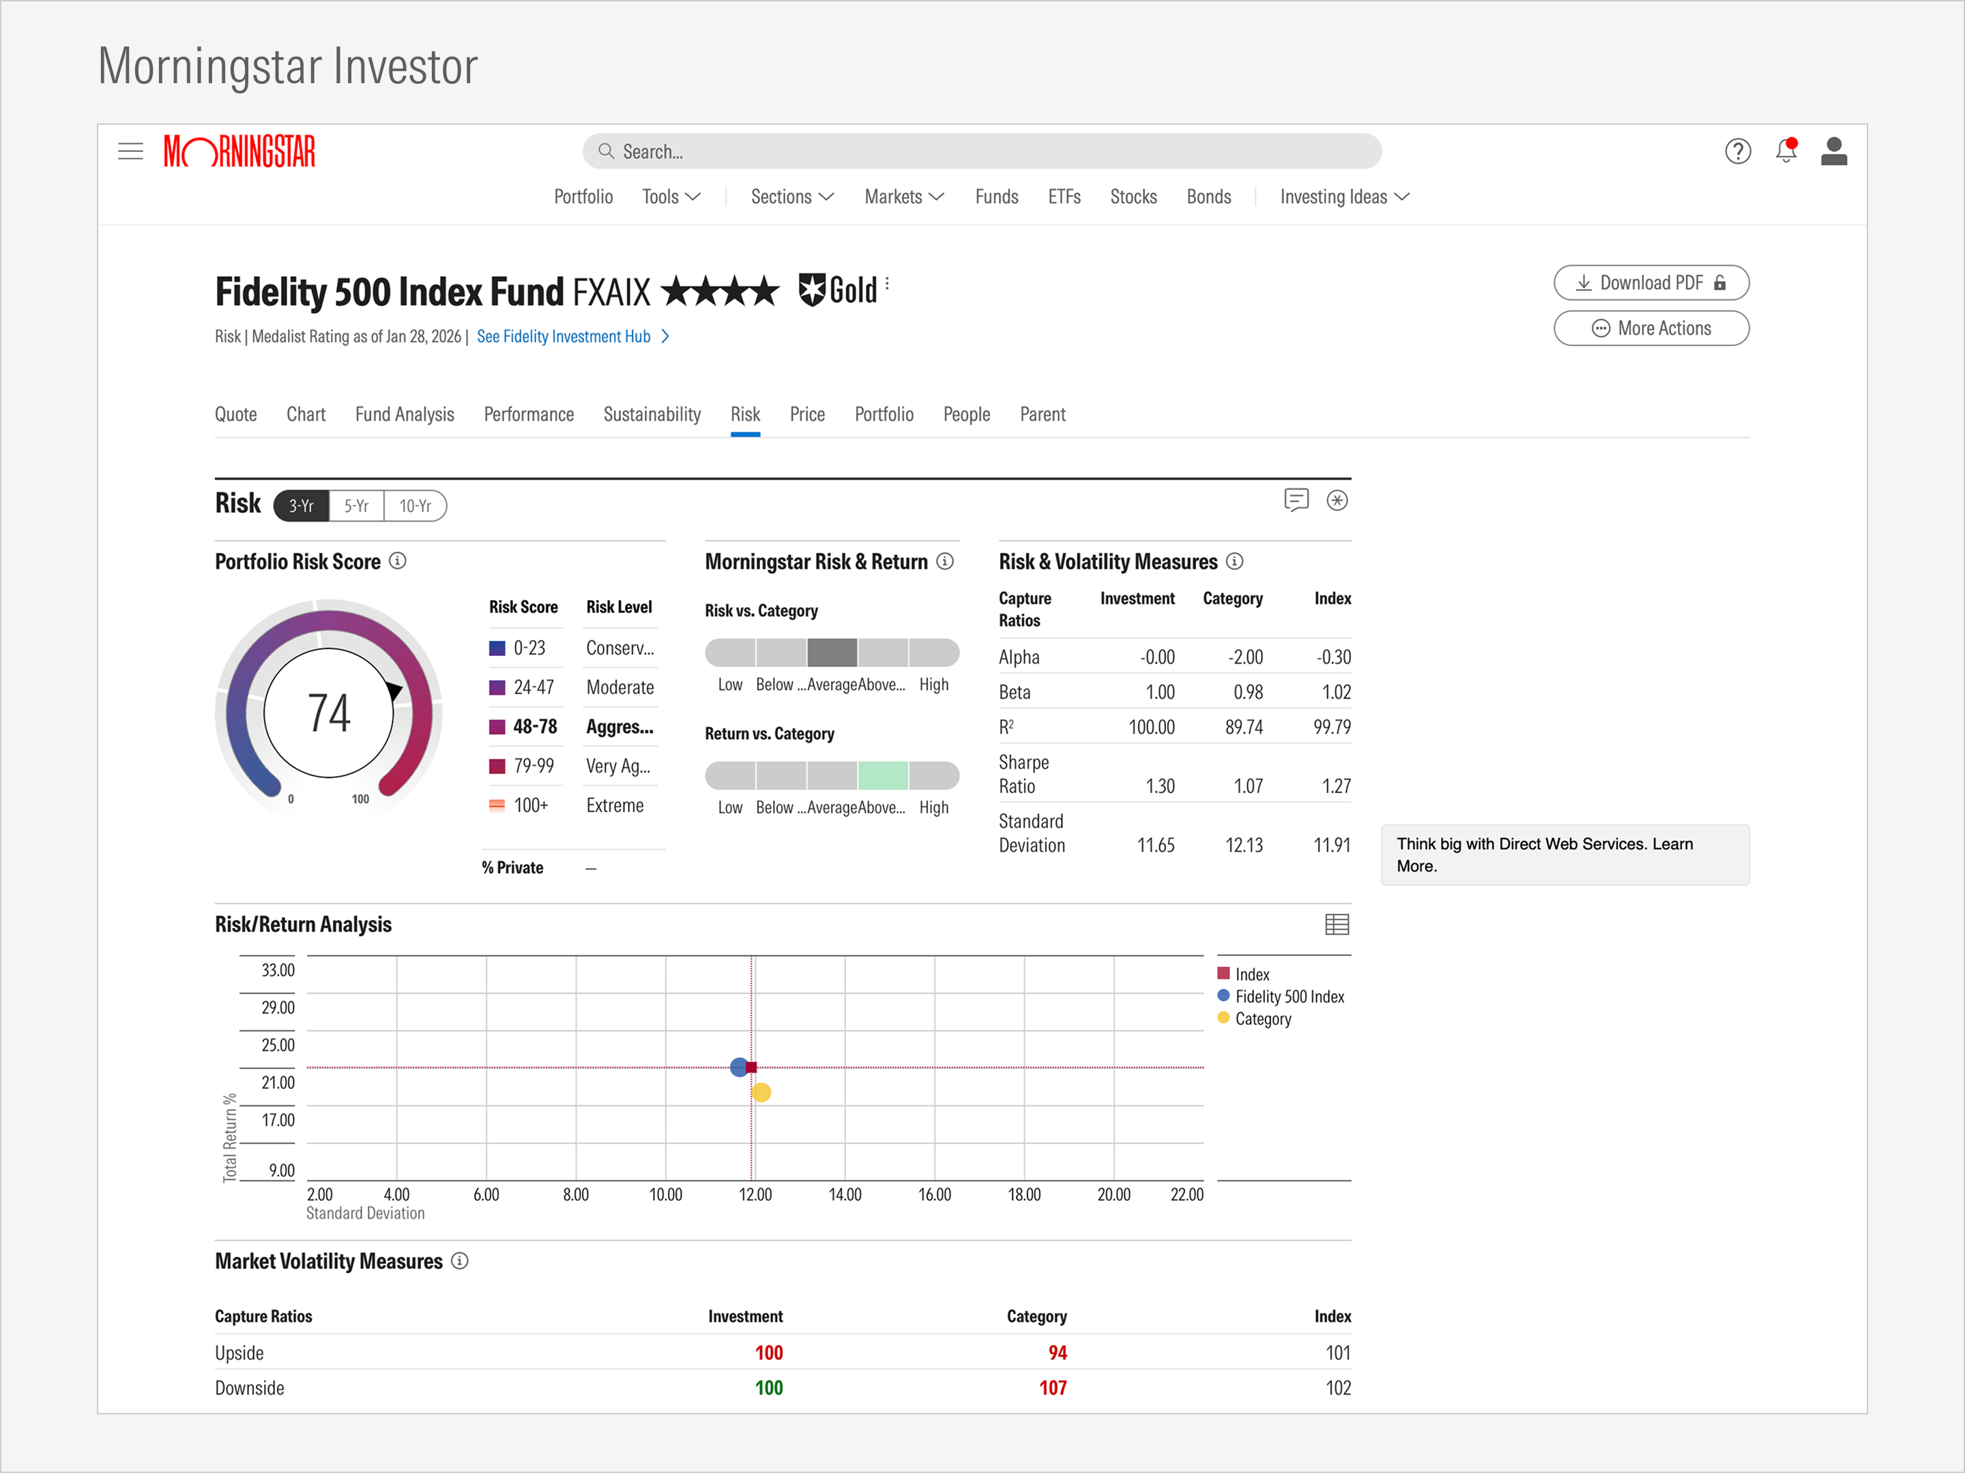1965x1473 pixels.
Task: Click the Category yellow chart dot
Action: point(761,1092)
